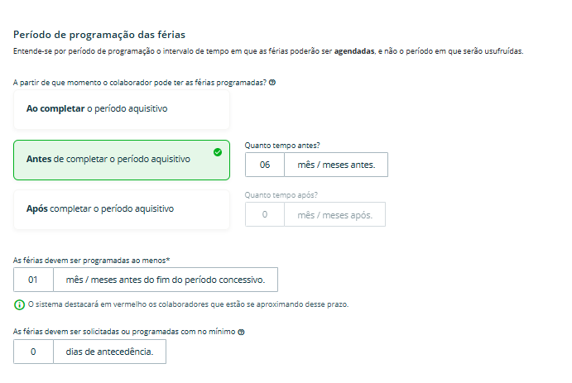
Task: Click 'mês / meses antes do fim do período concessivo'
Action: coord(165,280)
